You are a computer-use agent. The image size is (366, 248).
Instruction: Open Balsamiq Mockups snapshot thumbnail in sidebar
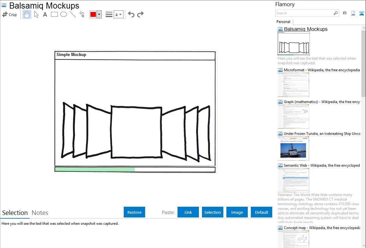294,43
